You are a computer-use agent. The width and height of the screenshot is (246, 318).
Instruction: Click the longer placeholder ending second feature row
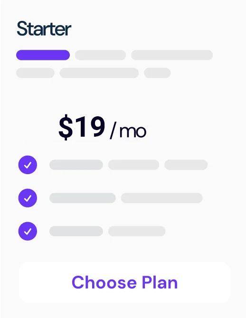162,198
